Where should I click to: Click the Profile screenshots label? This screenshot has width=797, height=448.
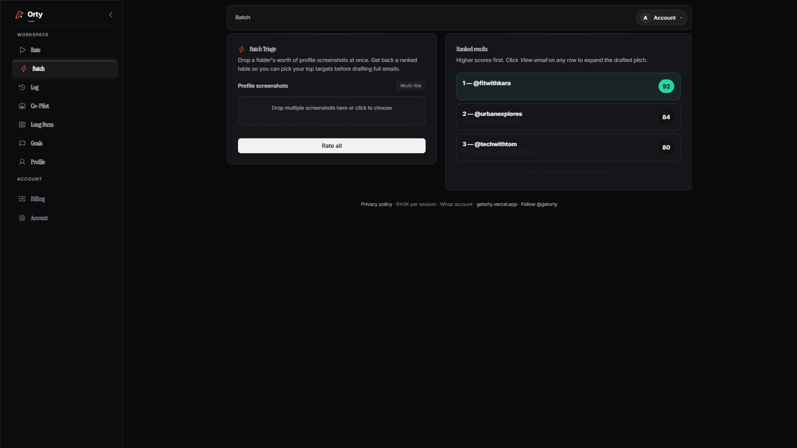click(263, 86)
